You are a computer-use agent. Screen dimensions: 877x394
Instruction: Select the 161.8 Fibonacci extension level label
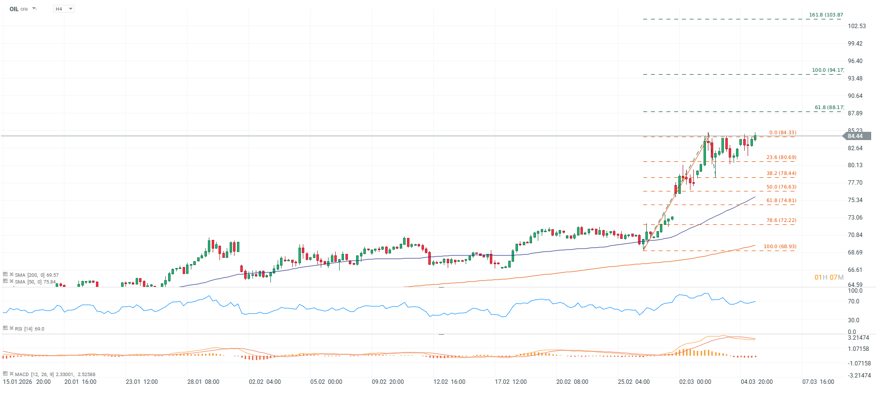pos(826,15)
